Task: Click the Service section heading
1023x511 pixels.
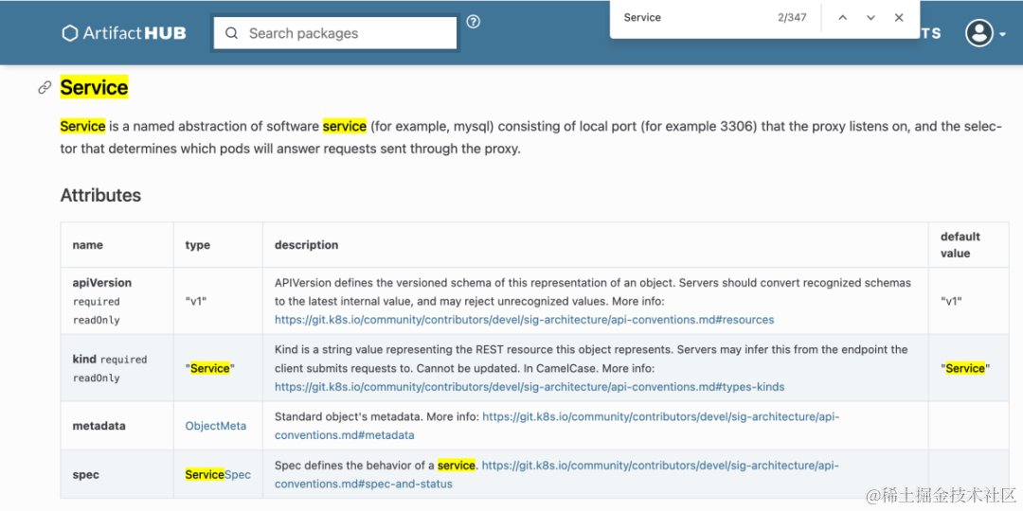Action: tap(94, 87)
